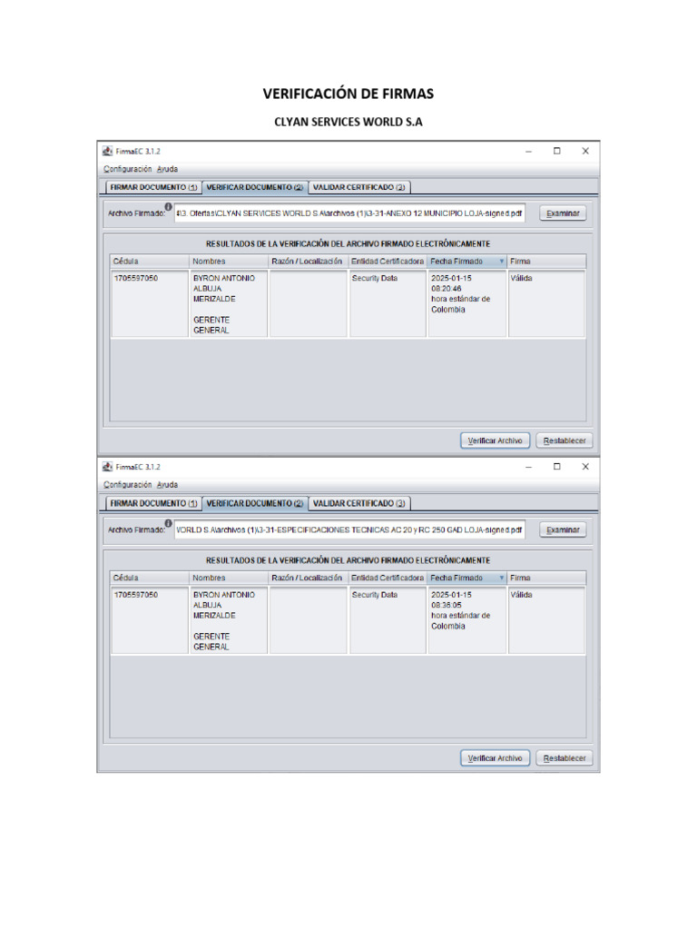The image size is (697, 930).
Task: Click Restablecer in upper window
Action: (564, 440)
